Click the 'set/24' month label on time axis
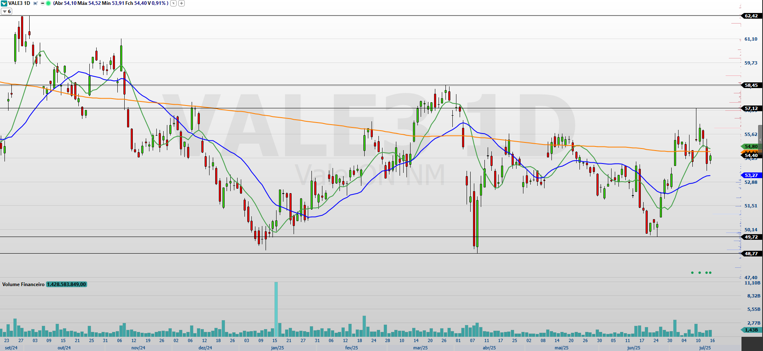Screen dimensions: 763x351 pos(11,348)
